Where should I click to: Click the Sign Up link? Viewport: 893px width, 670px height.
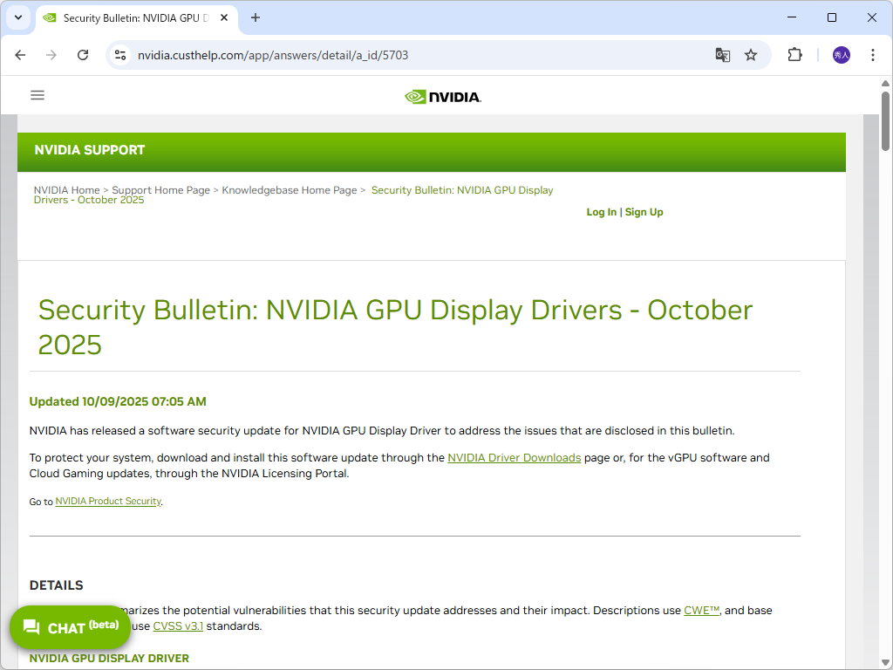(644, 212)
